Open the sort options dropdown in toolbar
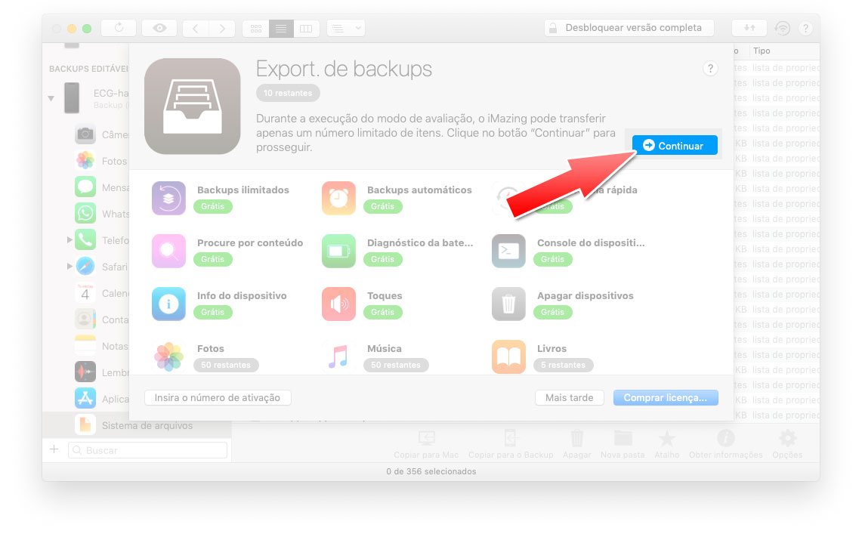The image size is (862, 537). pos(346,28)
